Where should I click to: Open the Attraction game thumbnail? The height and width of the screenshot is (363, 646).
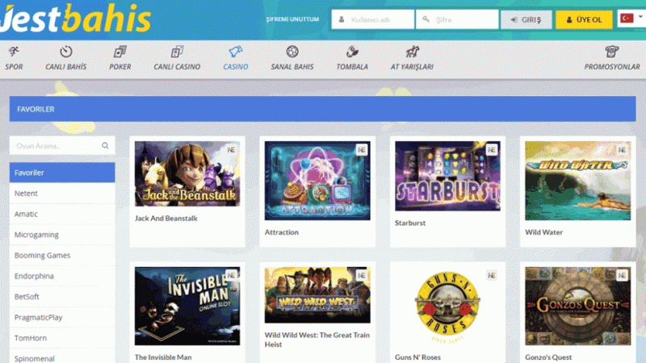317,181
